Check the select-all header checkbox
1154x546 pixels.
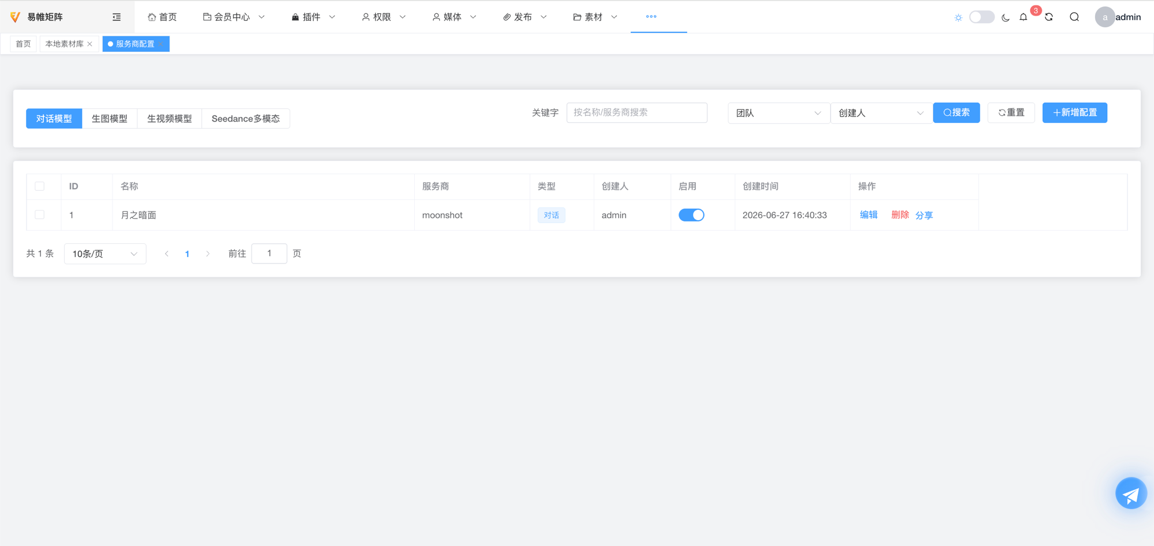tap(40, 186)
